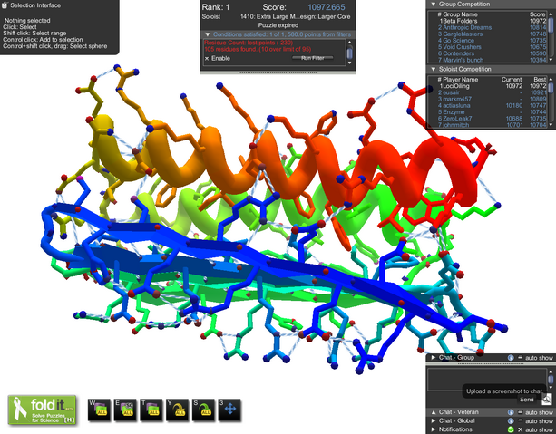The height and width of the screenshot is (434, 556).
Task: Click the Run Filter button
Action: click(x=312, y=58)
